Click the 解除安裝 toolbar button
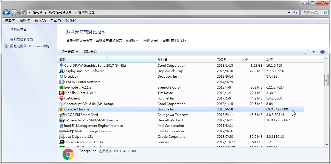Screen dimensions: 331x164 90,52
